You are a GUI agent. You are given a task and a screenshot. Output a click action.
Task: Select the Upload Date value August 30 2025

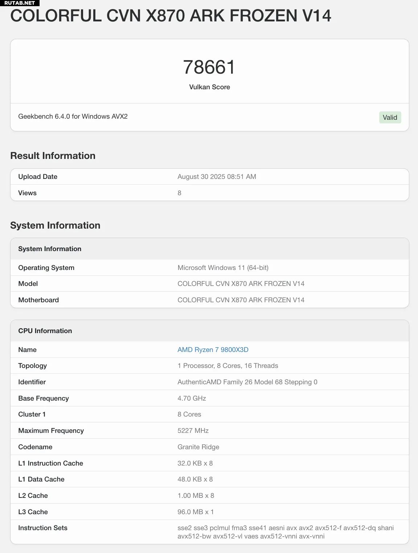coord(217,176)
